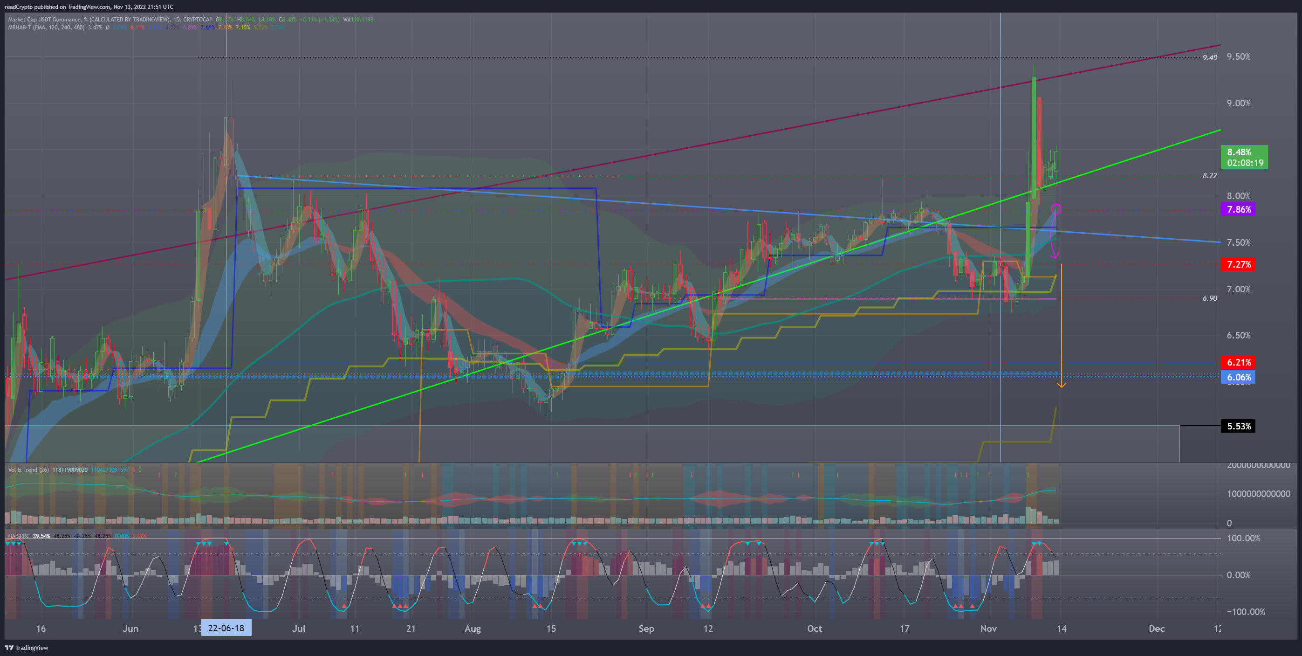The width and height of the screenshot is (1302, 656).
Task: Click the 'Sep' label on time axis
Action: [x=646, y=628]
